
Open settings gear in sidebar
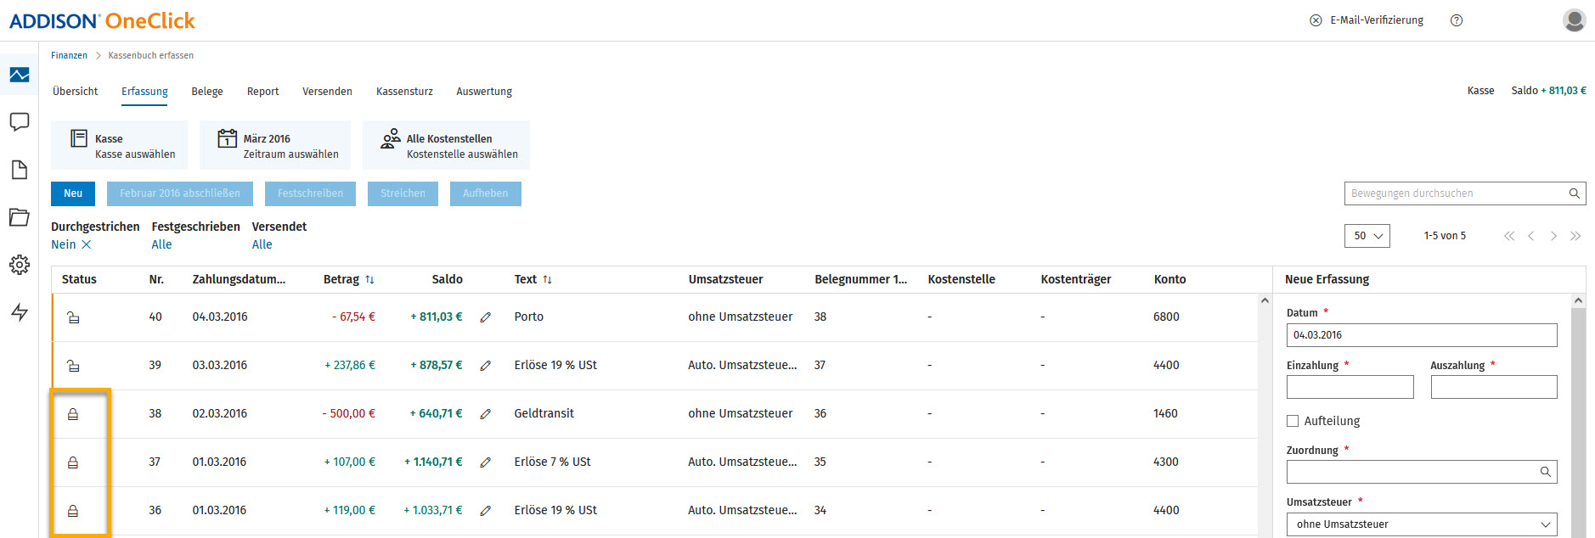tap(20, 265)
